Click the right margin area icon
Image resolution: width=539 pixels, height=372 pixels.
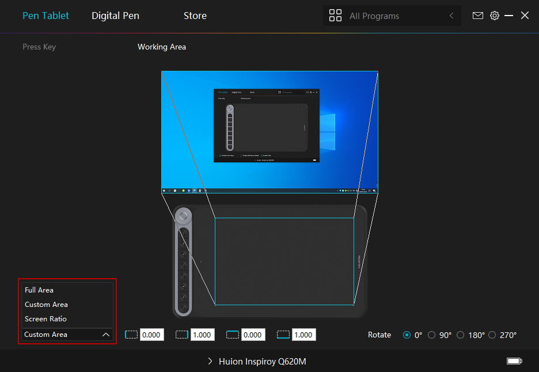[x=182, y=335]
